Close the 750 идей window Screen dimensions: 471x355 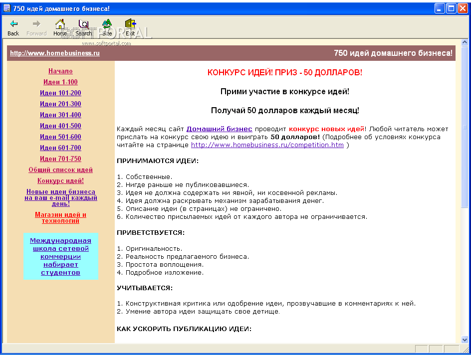(x=463, y=8)
